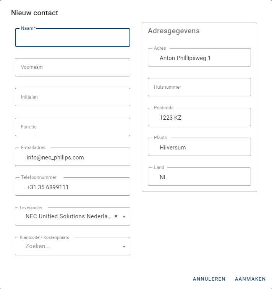Focus the Telefoonnummer field

point(73,187)
